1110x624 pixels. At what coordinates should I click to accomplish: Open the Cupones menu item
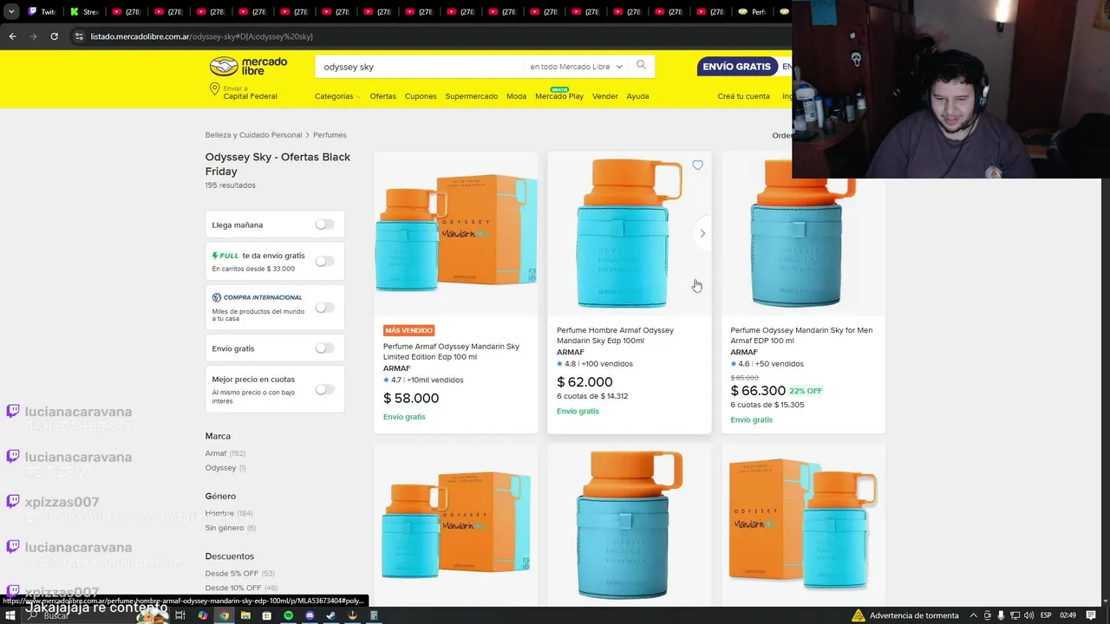click(x=421, y=96)
